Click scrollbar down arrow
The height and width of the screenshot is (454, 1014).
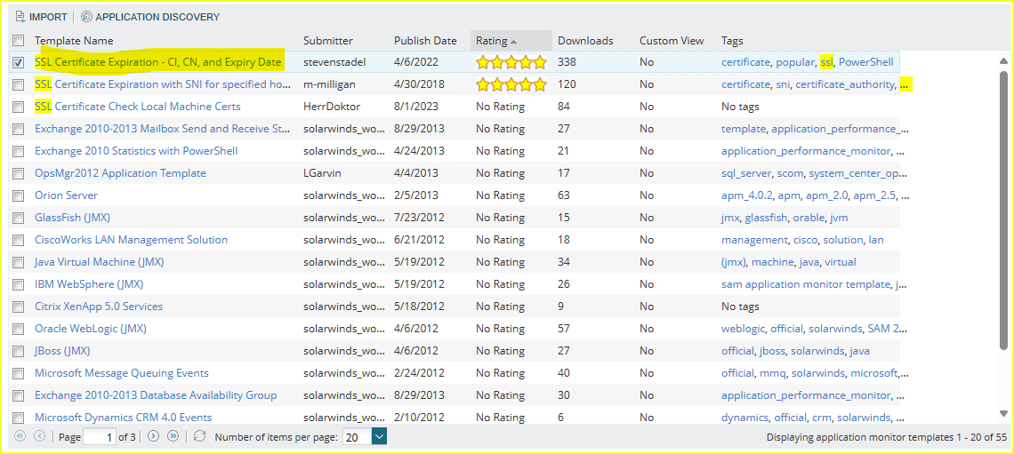coord(1003,412)
